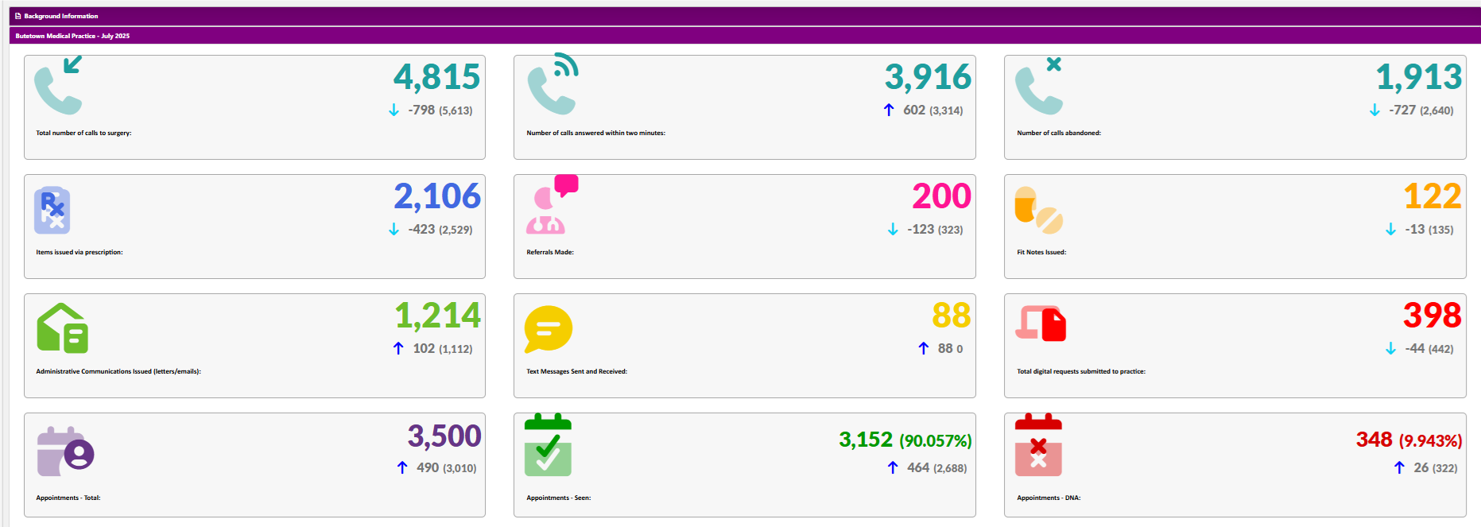Open the Background Information header bar
This screenshot has height=527, width=1481.
click(61, 16)
